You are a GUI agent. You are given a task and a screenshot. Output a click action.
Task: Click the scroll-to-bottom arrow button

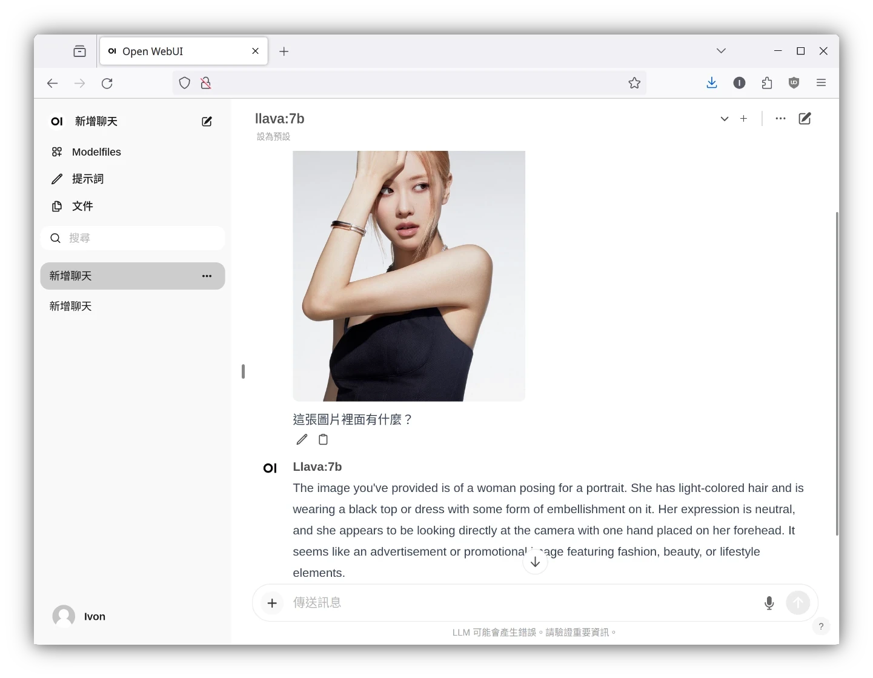pyautogui.click(x=535, y=562)
